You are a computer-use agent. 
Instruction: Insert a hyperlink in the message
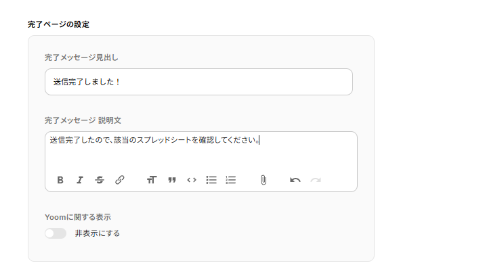point(120,180)
